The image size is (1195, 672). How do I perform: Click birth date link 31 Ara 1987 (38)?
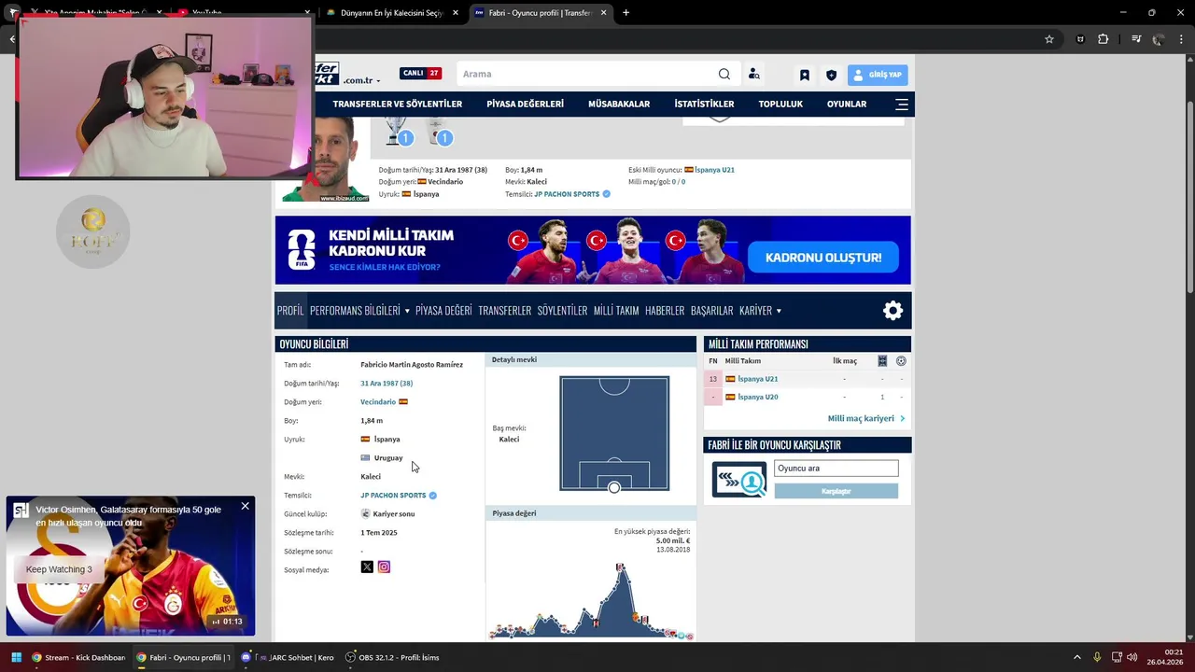pyautogui.click(x=387, y=384)
